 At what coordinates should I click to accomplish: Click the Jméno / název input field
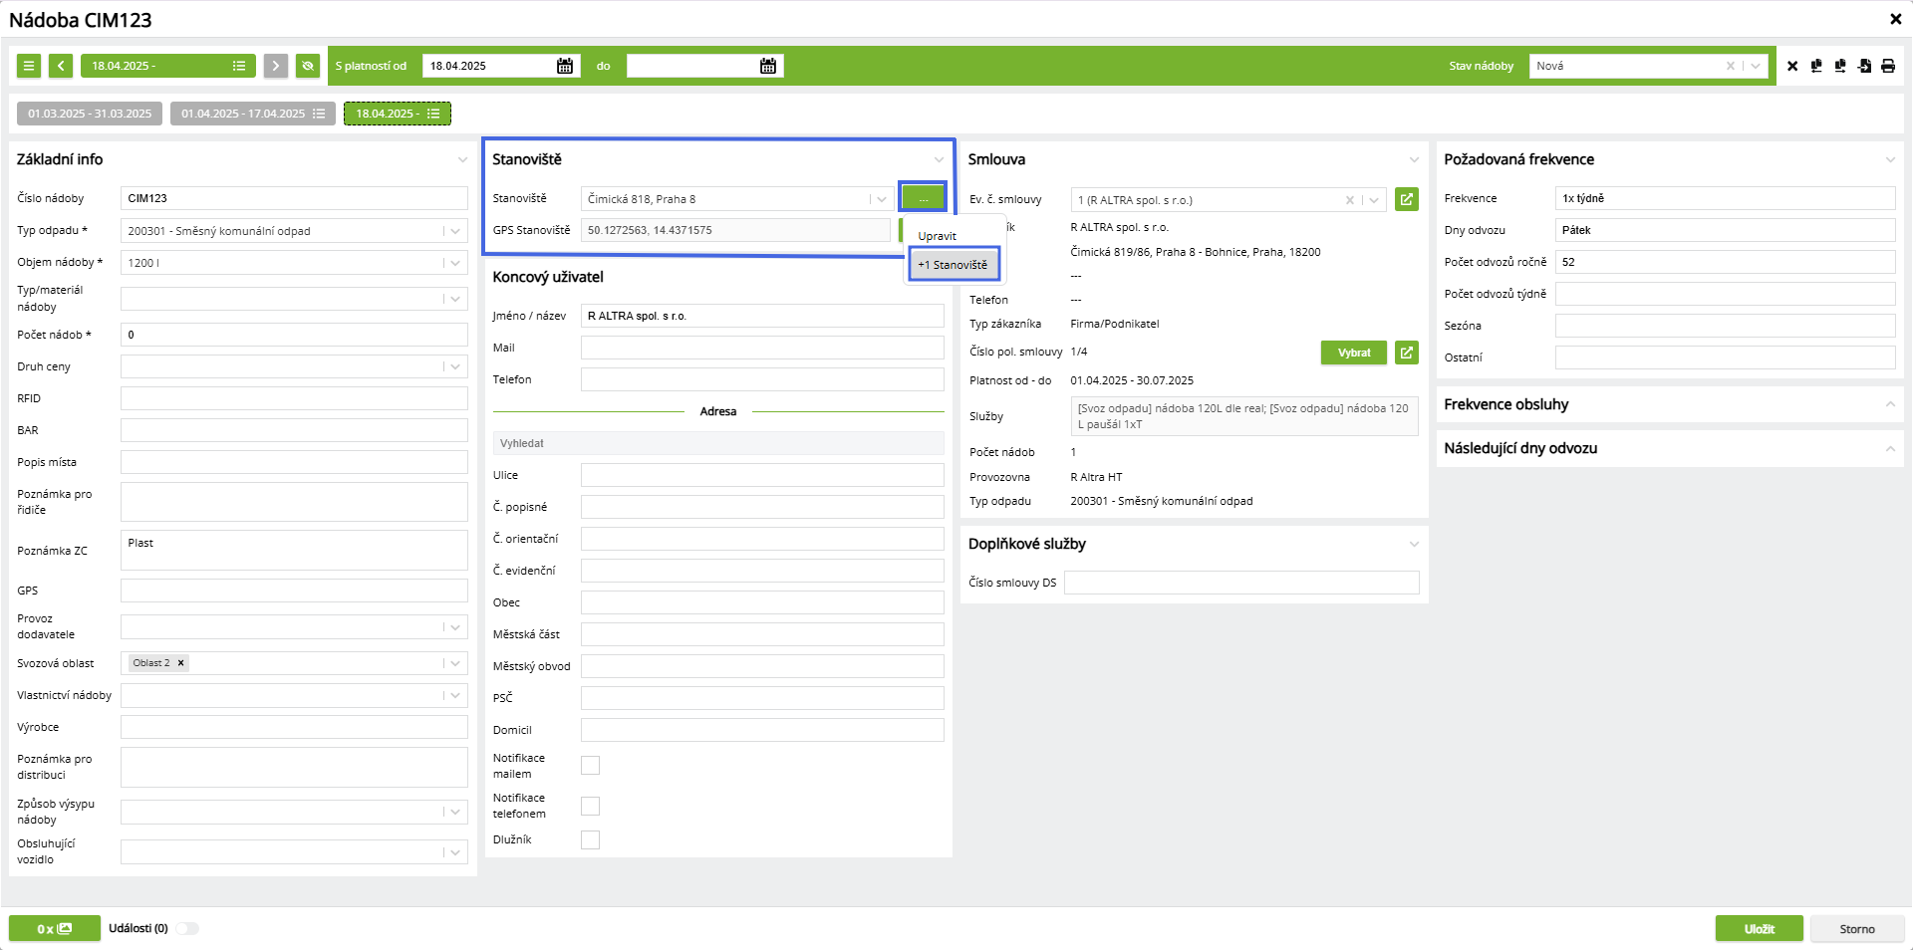[x=762, y=316]
